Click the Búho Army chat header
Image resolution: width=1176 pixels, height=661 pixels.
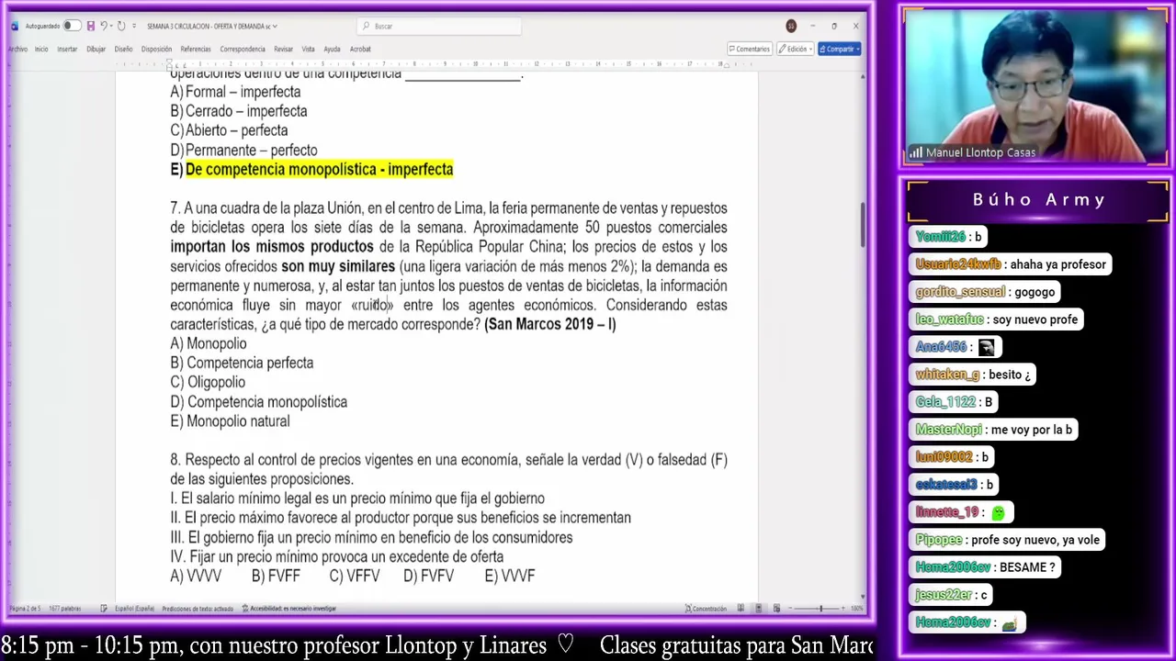(x=1039, y=200)
